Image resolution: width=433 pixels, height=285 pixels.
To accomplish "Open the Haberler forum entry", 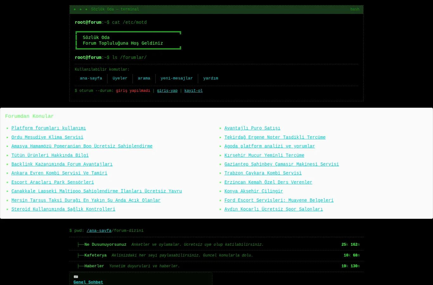I will pyautogui.click(x=94, y=266).
